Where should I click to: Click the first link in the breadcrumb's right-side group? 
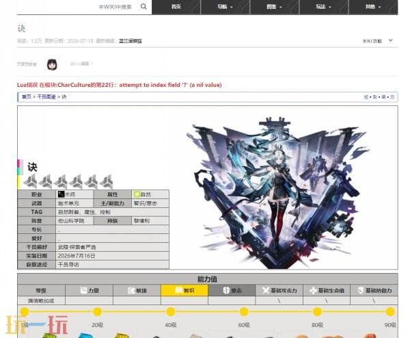point(366,97)
